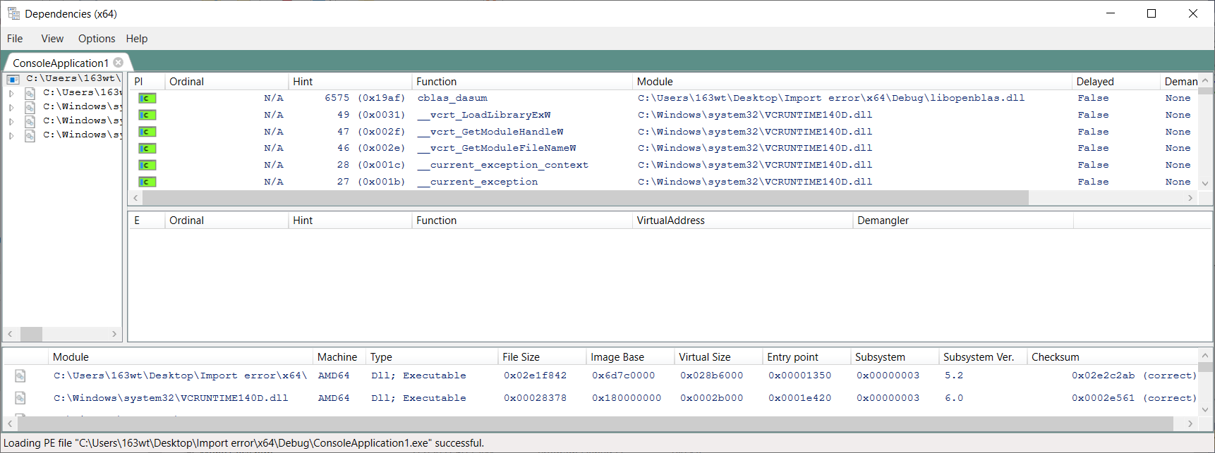Sort imports by the PI column
The image size is (1215, 453).
[147, 82]
